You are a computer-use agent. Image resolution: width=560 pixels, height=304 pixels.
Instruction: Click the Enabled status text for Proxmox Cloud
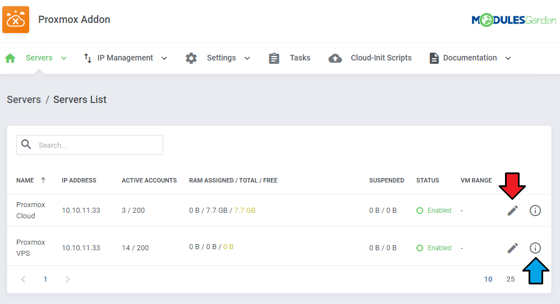[x=439, y=211]
